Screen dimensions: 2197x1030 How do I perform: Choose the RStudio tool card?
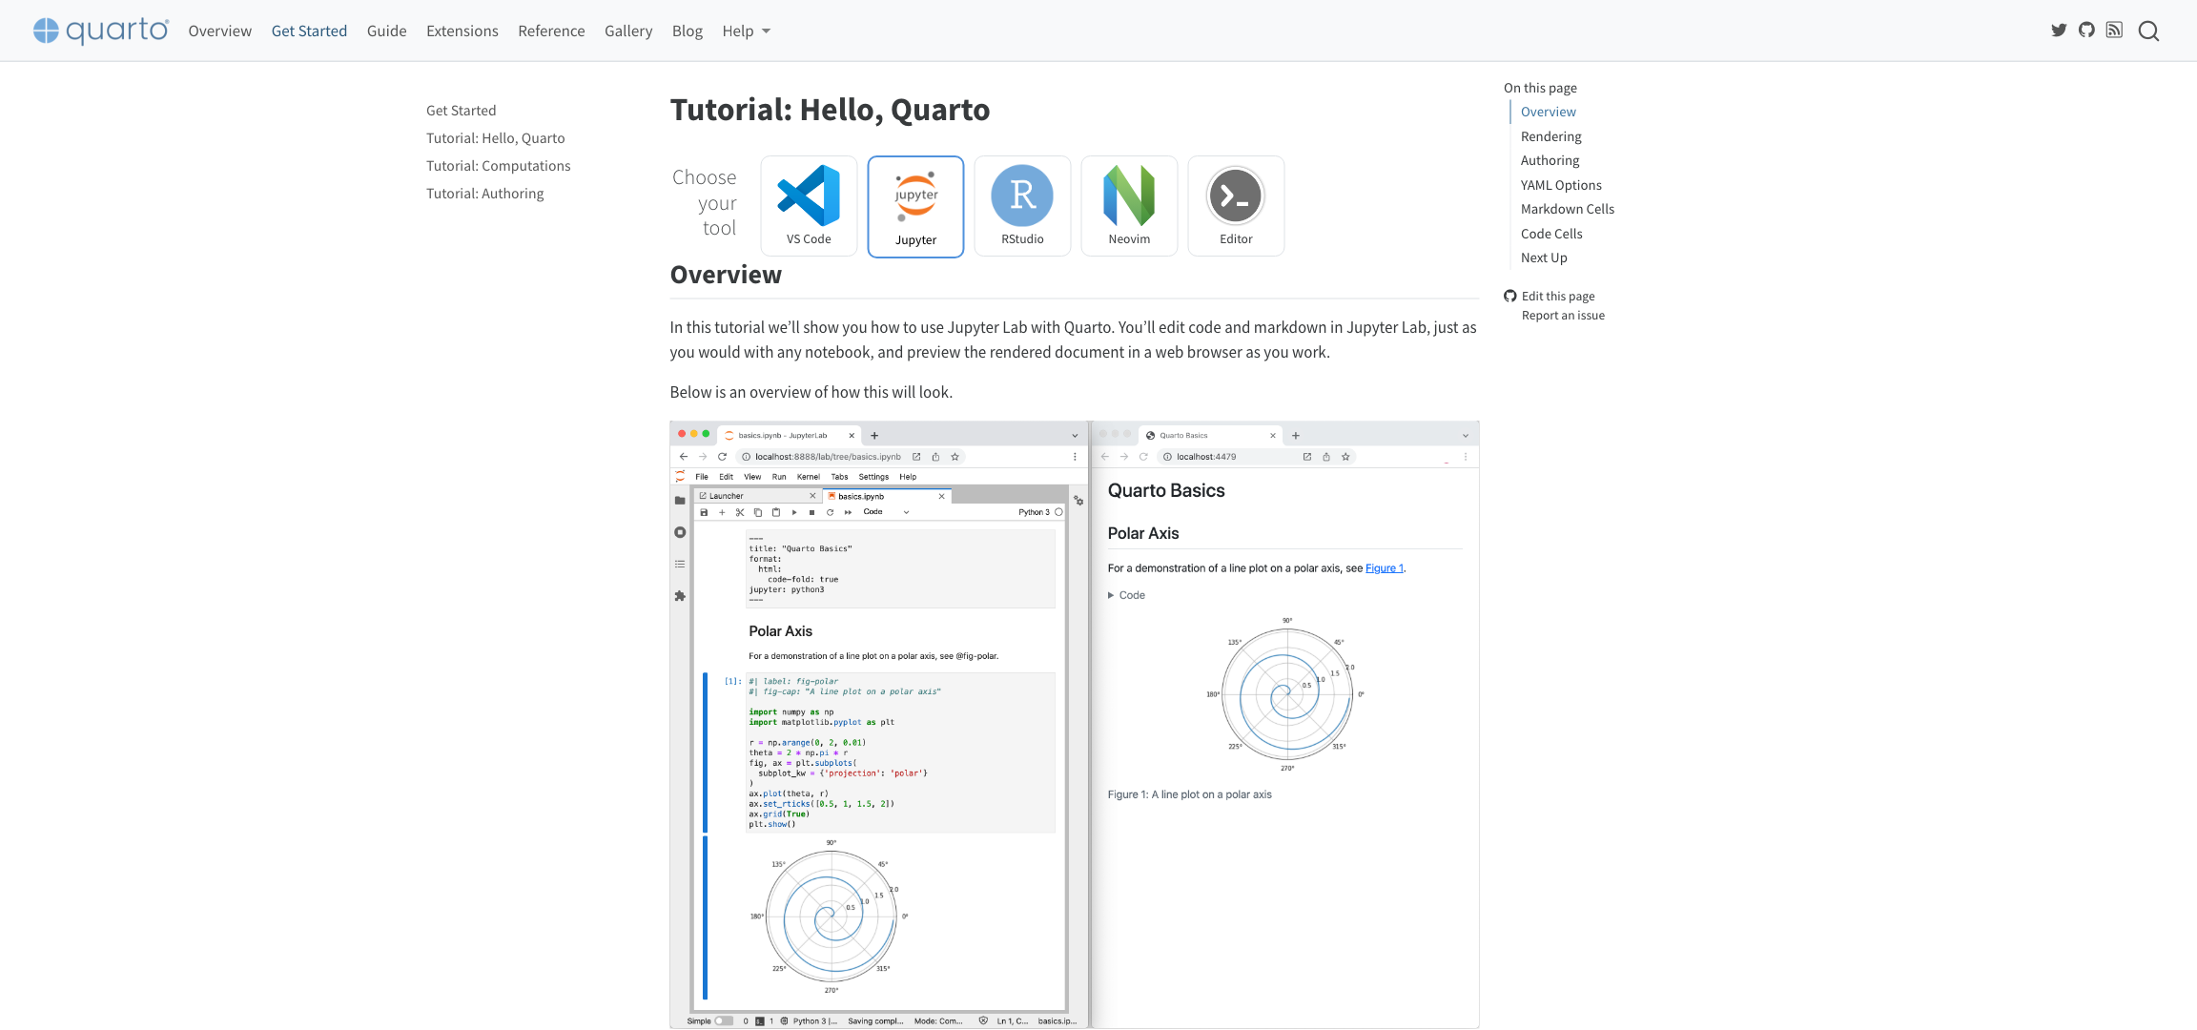coord(1022,206)
